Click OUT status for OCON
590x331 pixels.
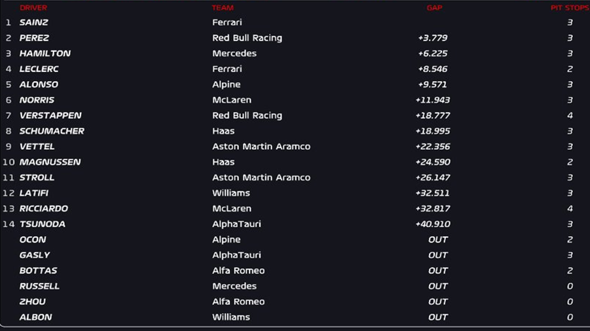pos(438,239)
